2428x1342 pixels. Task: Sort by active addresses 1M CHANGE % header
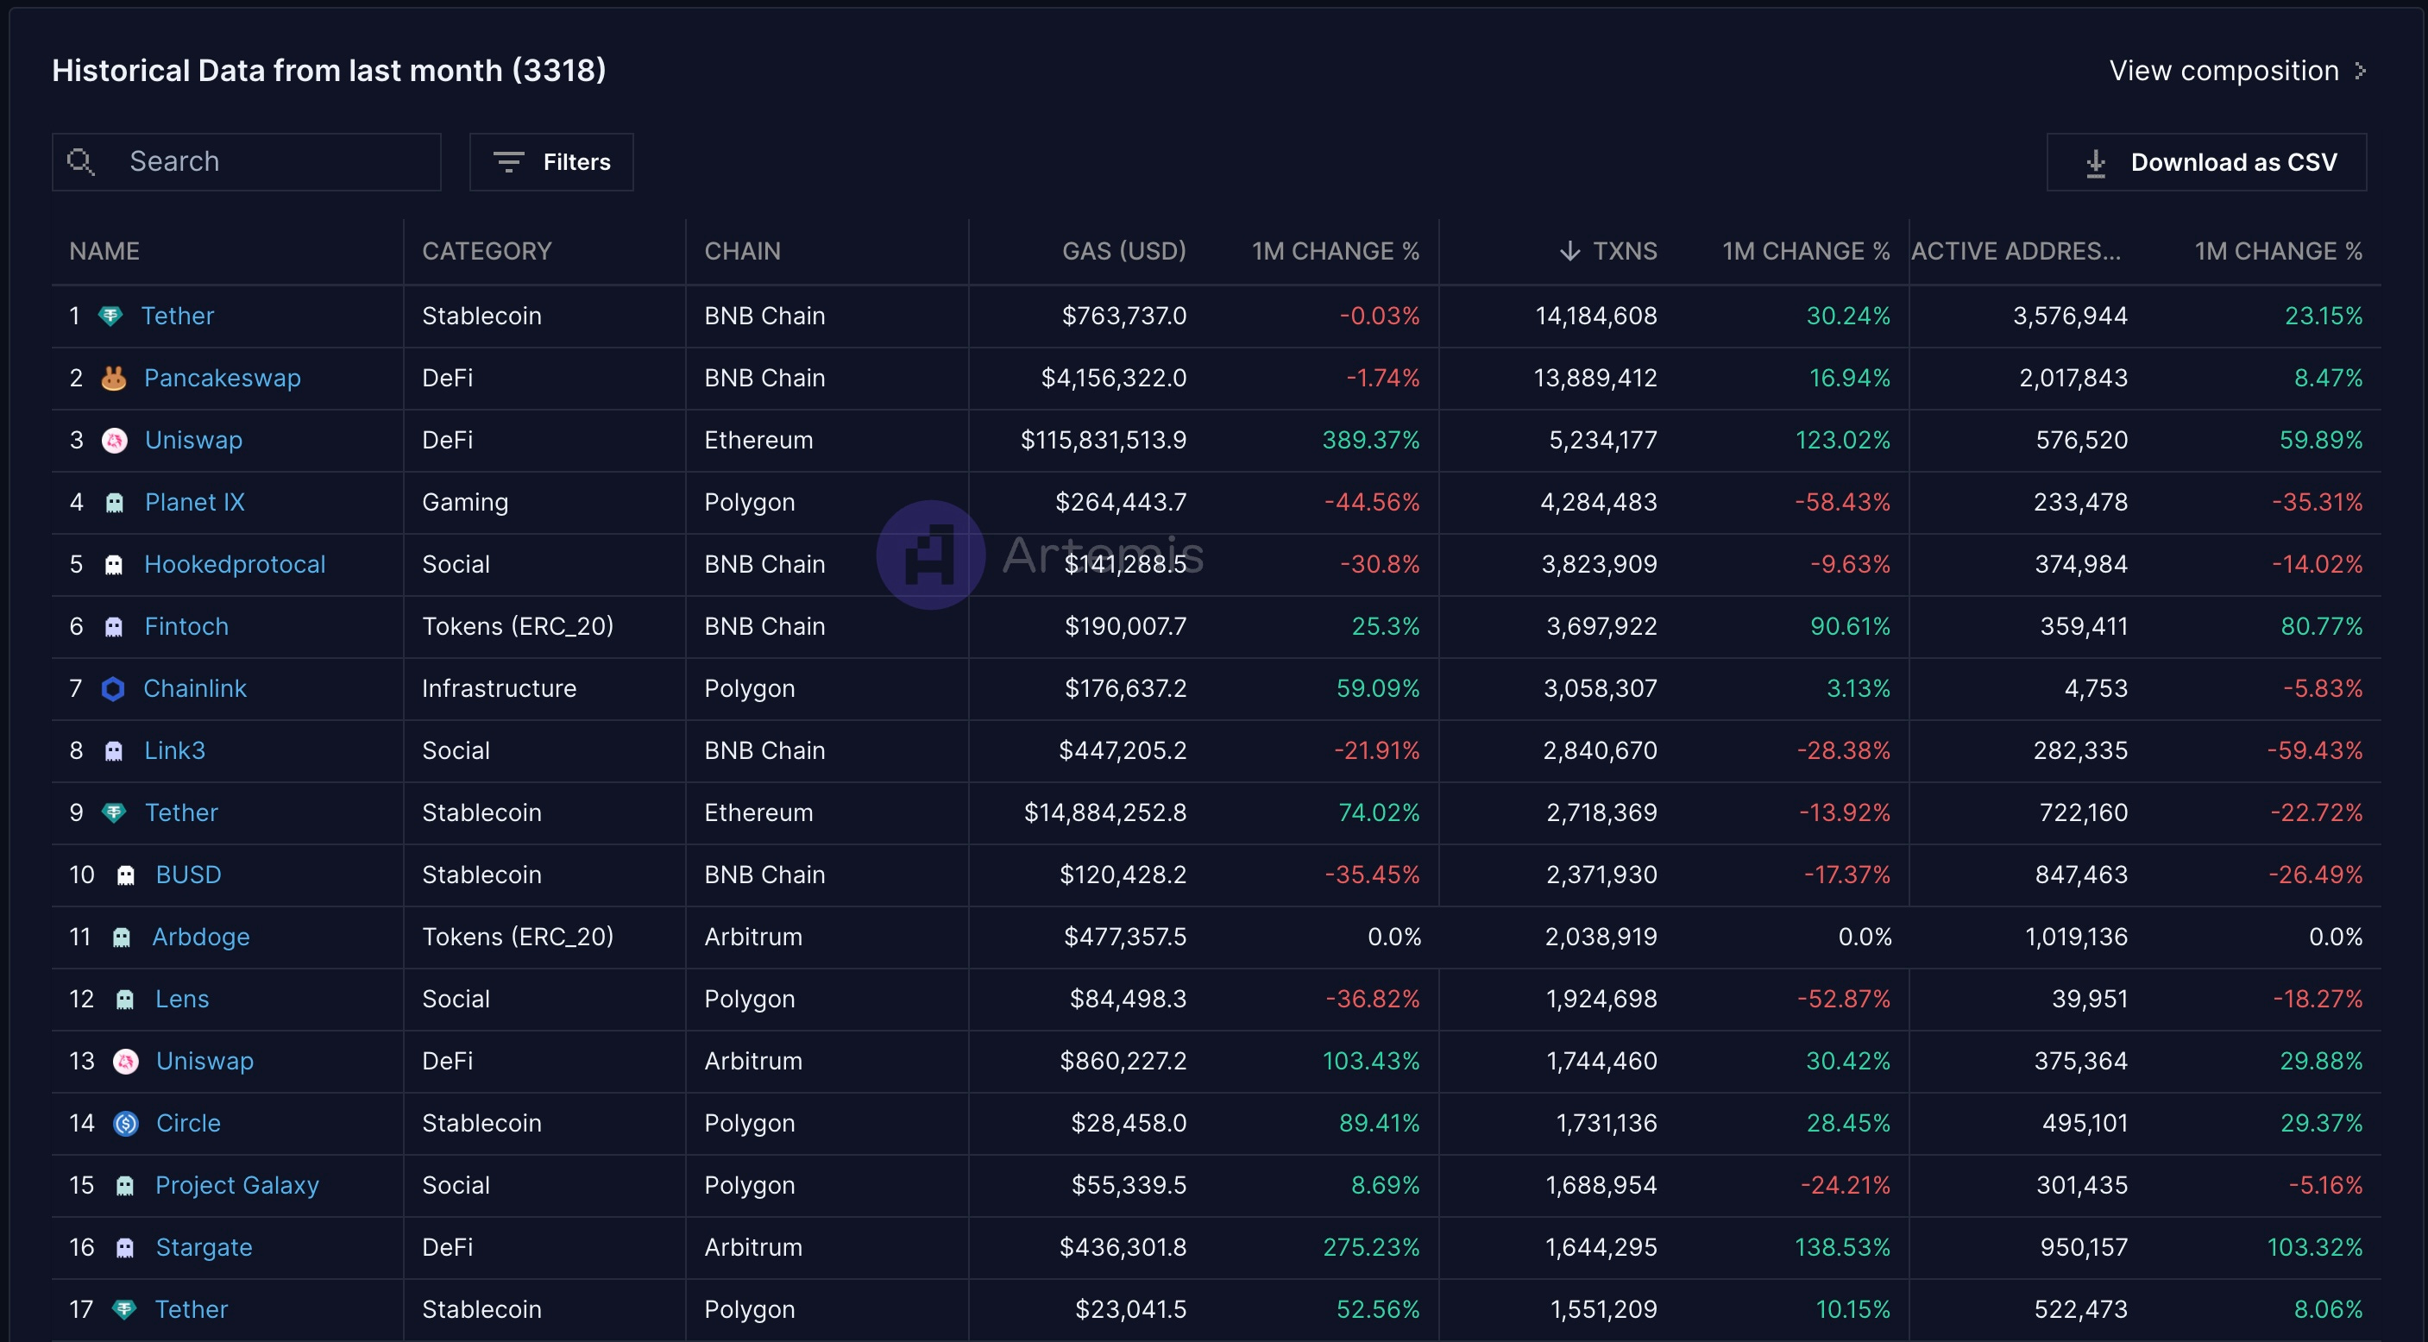tap(2278, 251)
